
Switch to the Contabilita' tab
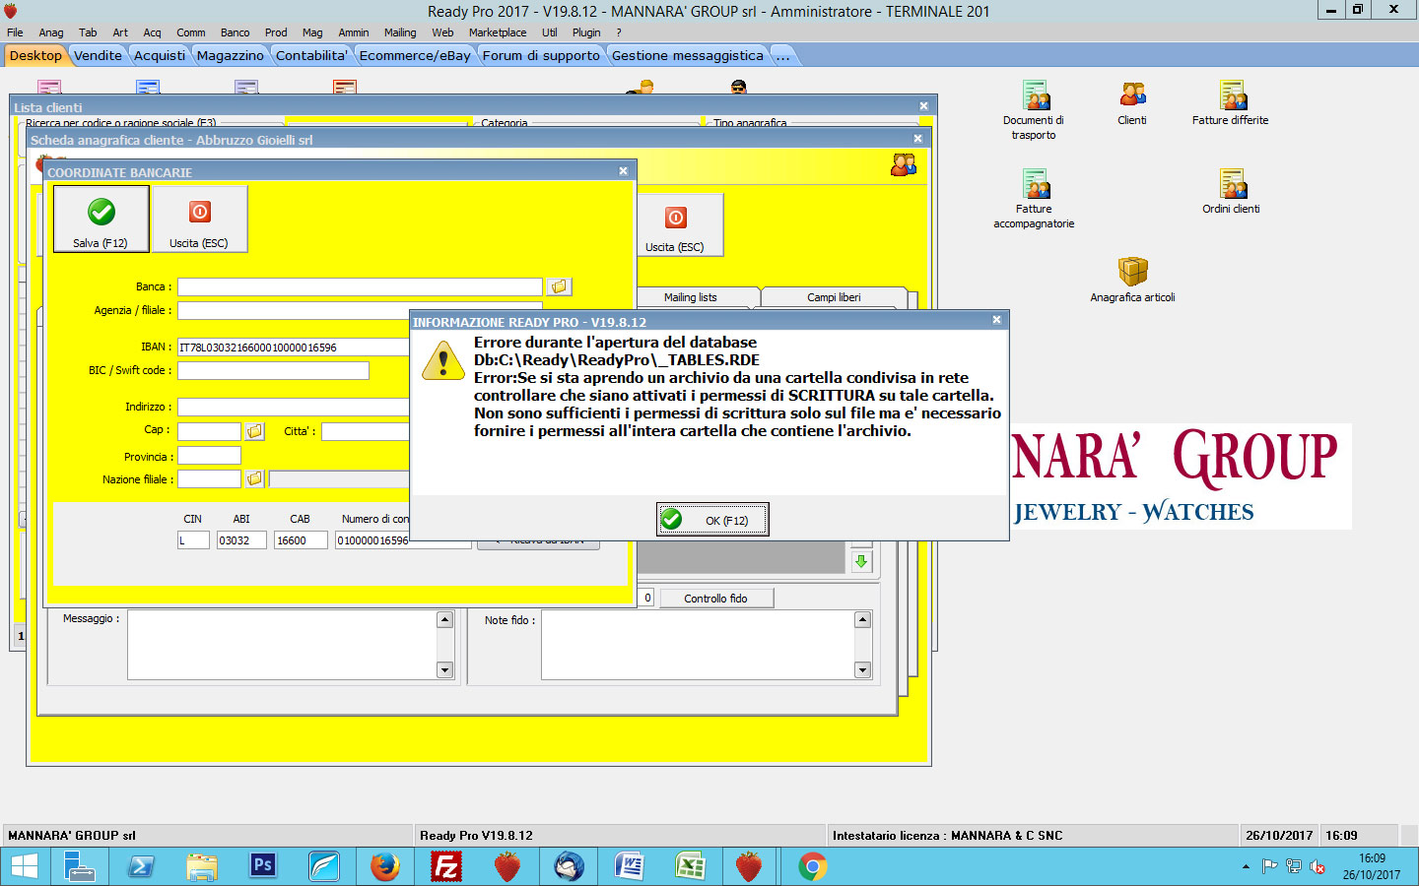tap(311, 55)
